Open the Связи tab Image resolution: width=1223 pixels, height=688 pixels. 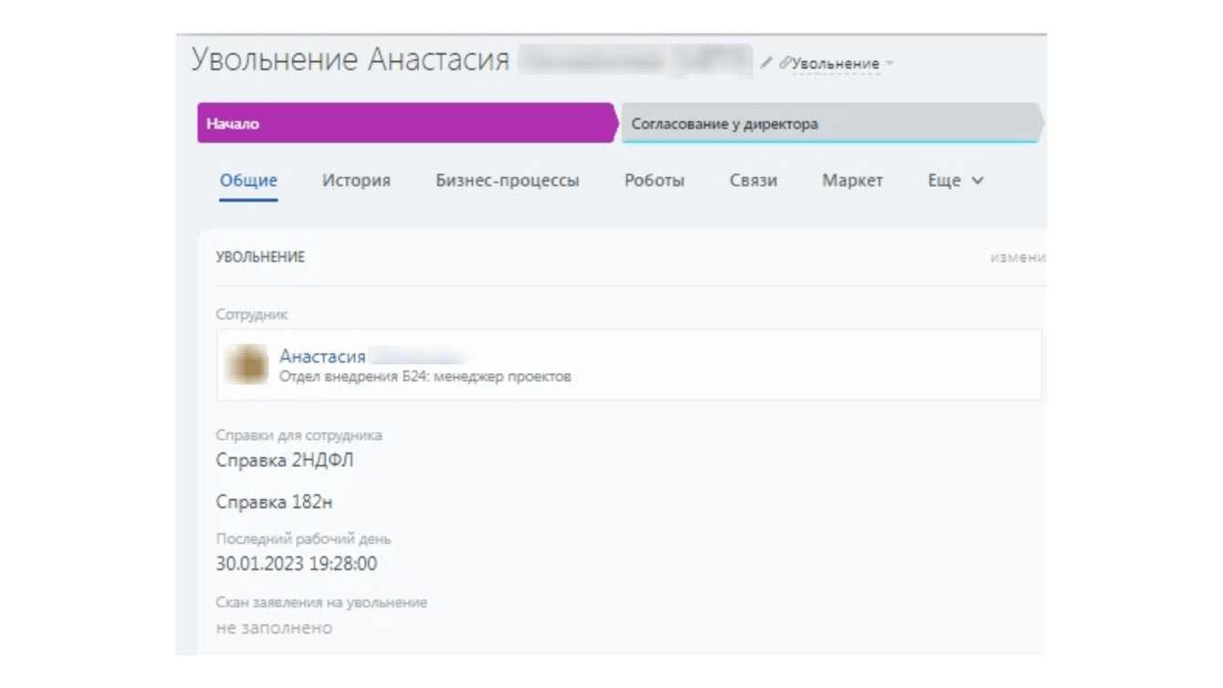(753, 181)
